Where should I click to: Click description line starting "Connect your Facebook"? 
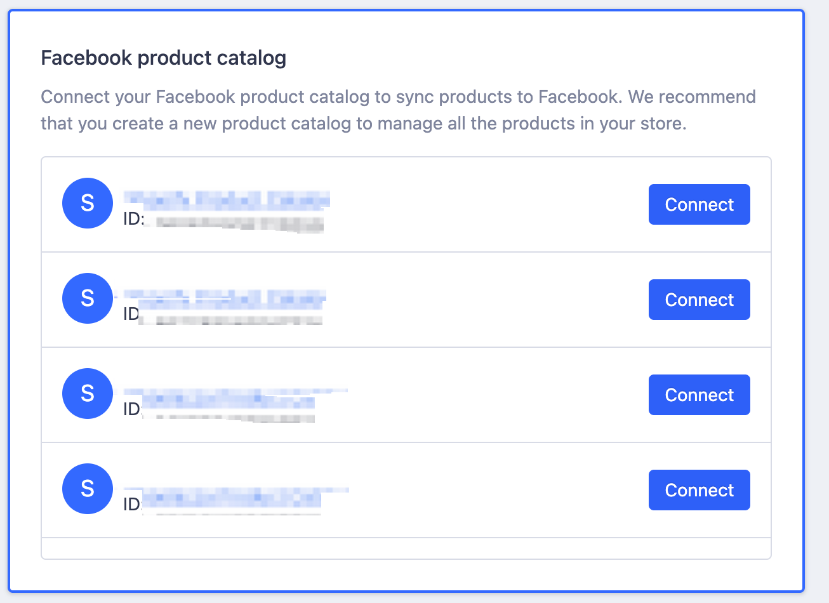(x=398, y=96)
